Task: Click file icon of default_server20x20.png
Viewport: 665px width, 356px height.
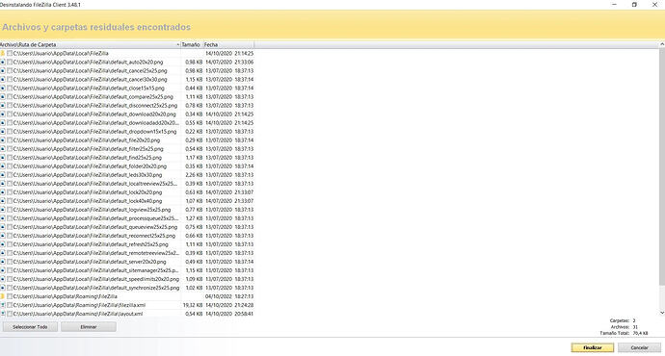Action: 3,262
